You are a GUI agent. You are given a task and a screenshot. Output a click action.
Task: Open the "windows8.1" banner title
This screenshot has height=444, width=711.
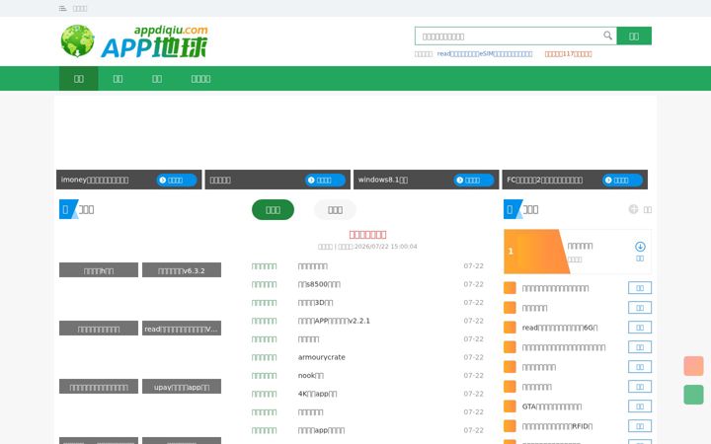383,180
